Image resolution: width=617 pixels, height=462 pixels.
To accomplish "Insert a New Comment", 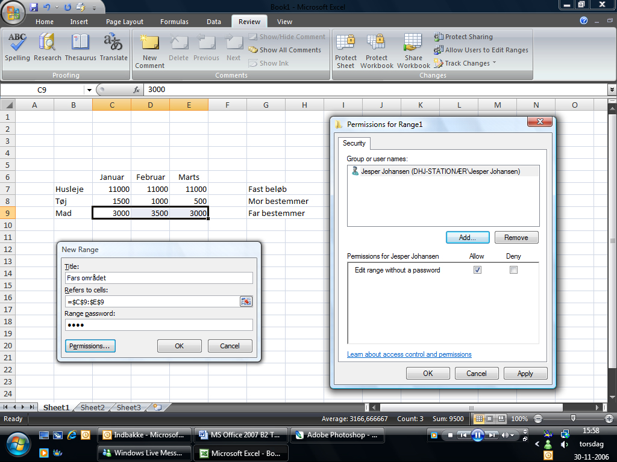I will pos(149,51).
